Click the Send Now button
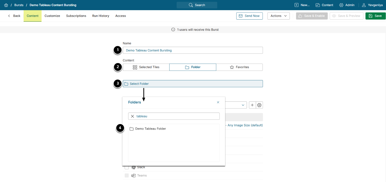386x182 pixels. 249,16
